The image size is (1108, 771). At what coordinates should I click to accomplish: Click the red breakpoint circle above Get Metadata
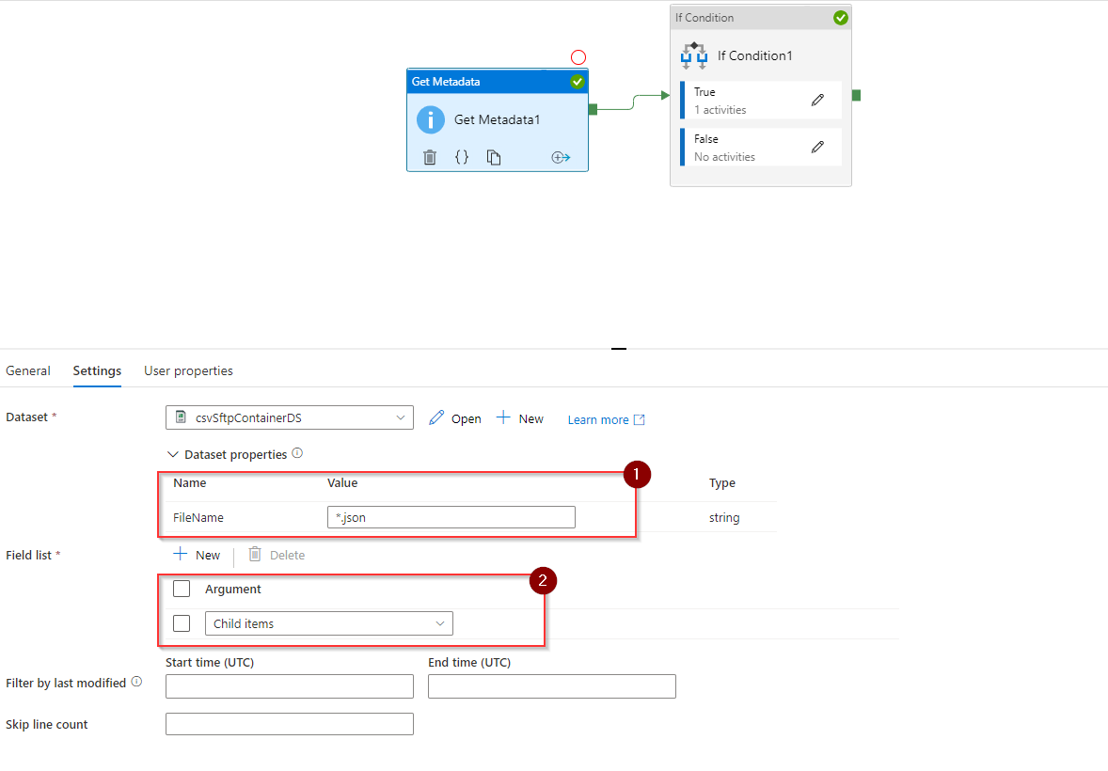(x=578, y=57)
